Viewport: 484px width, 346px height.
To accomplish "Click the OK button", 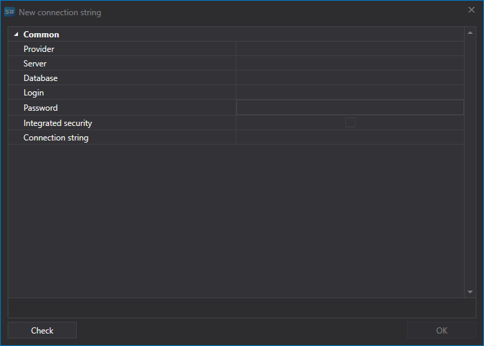I will pyautogui.click(x=441, y=330).
